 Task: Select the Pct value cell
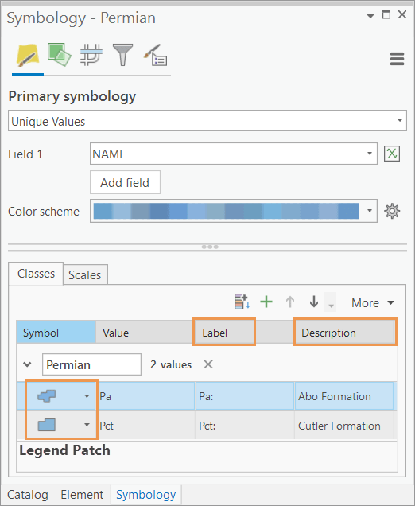(x=145, y=425)
